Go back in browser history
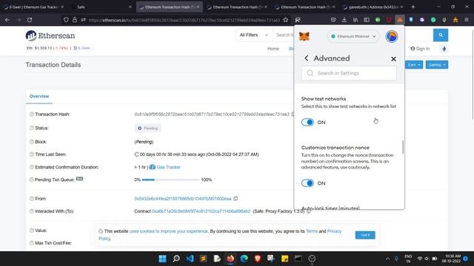 [7, 20]
